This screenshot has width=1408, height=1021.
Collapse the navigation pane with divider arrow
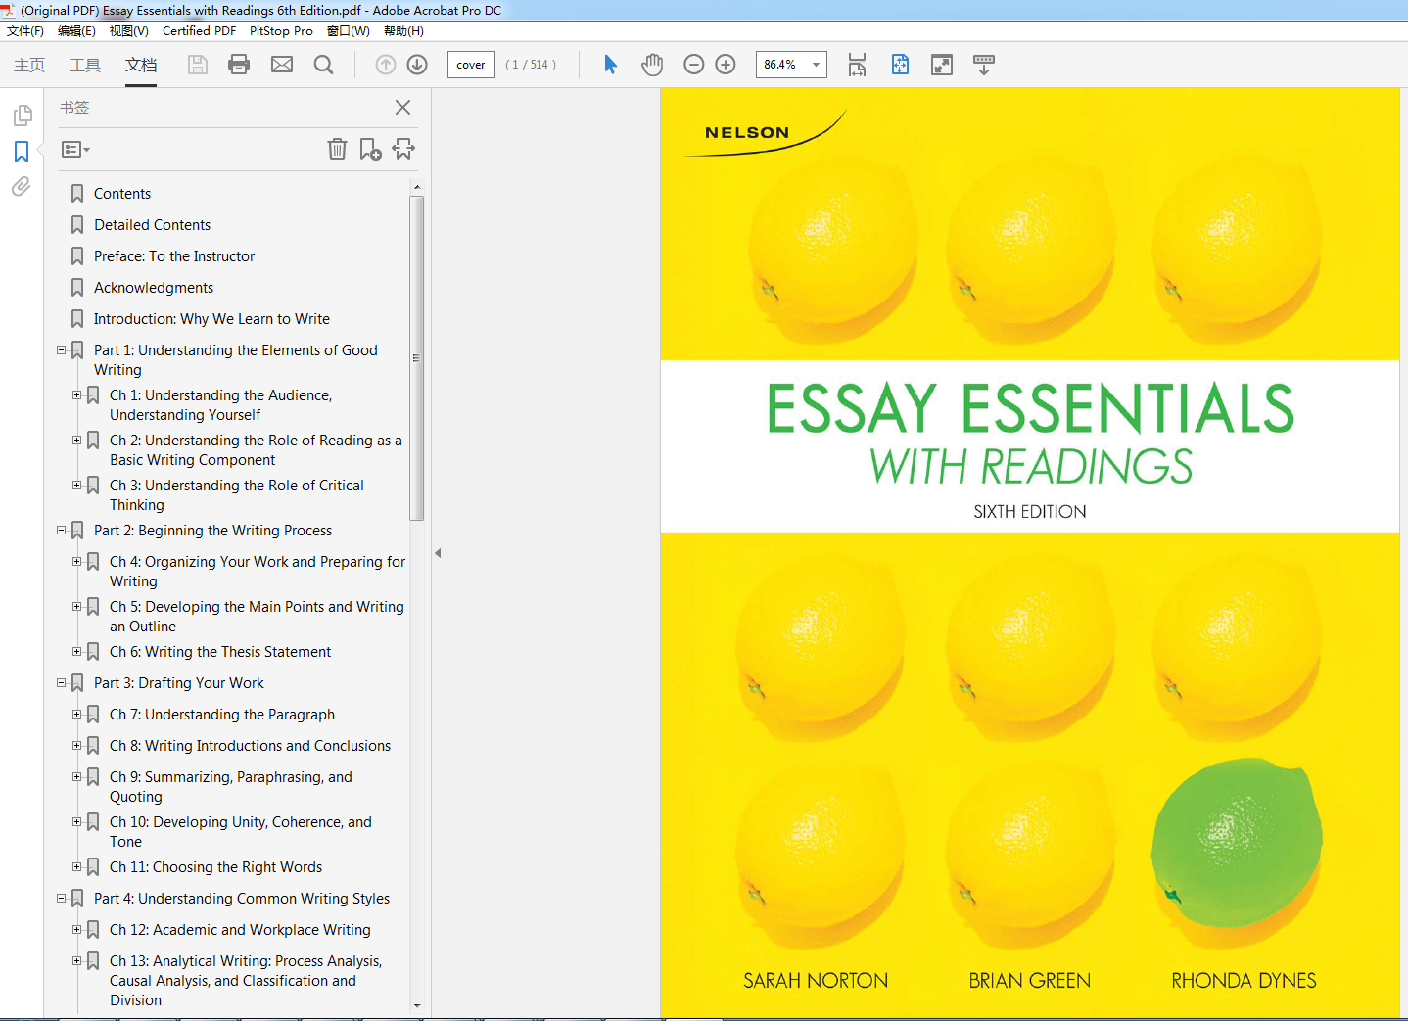[438, 553]
